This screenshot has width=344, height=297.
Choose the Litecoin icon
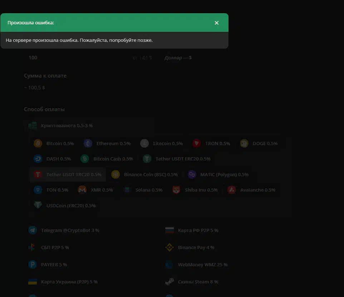tap(144, 144)
